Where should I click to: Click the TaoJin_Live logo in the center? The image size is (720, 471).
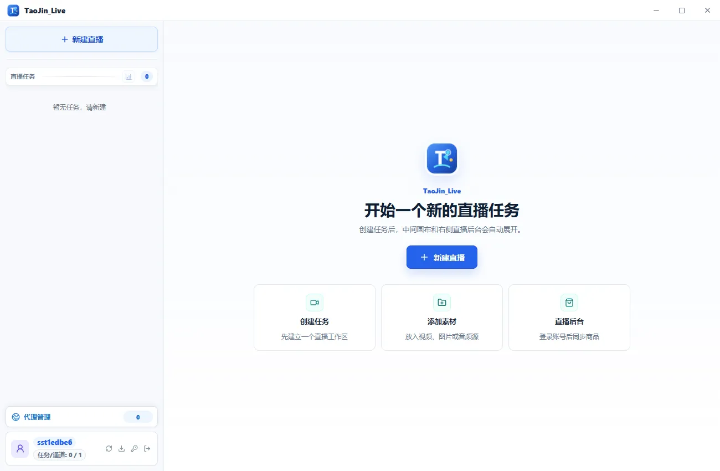coord(441,158)
